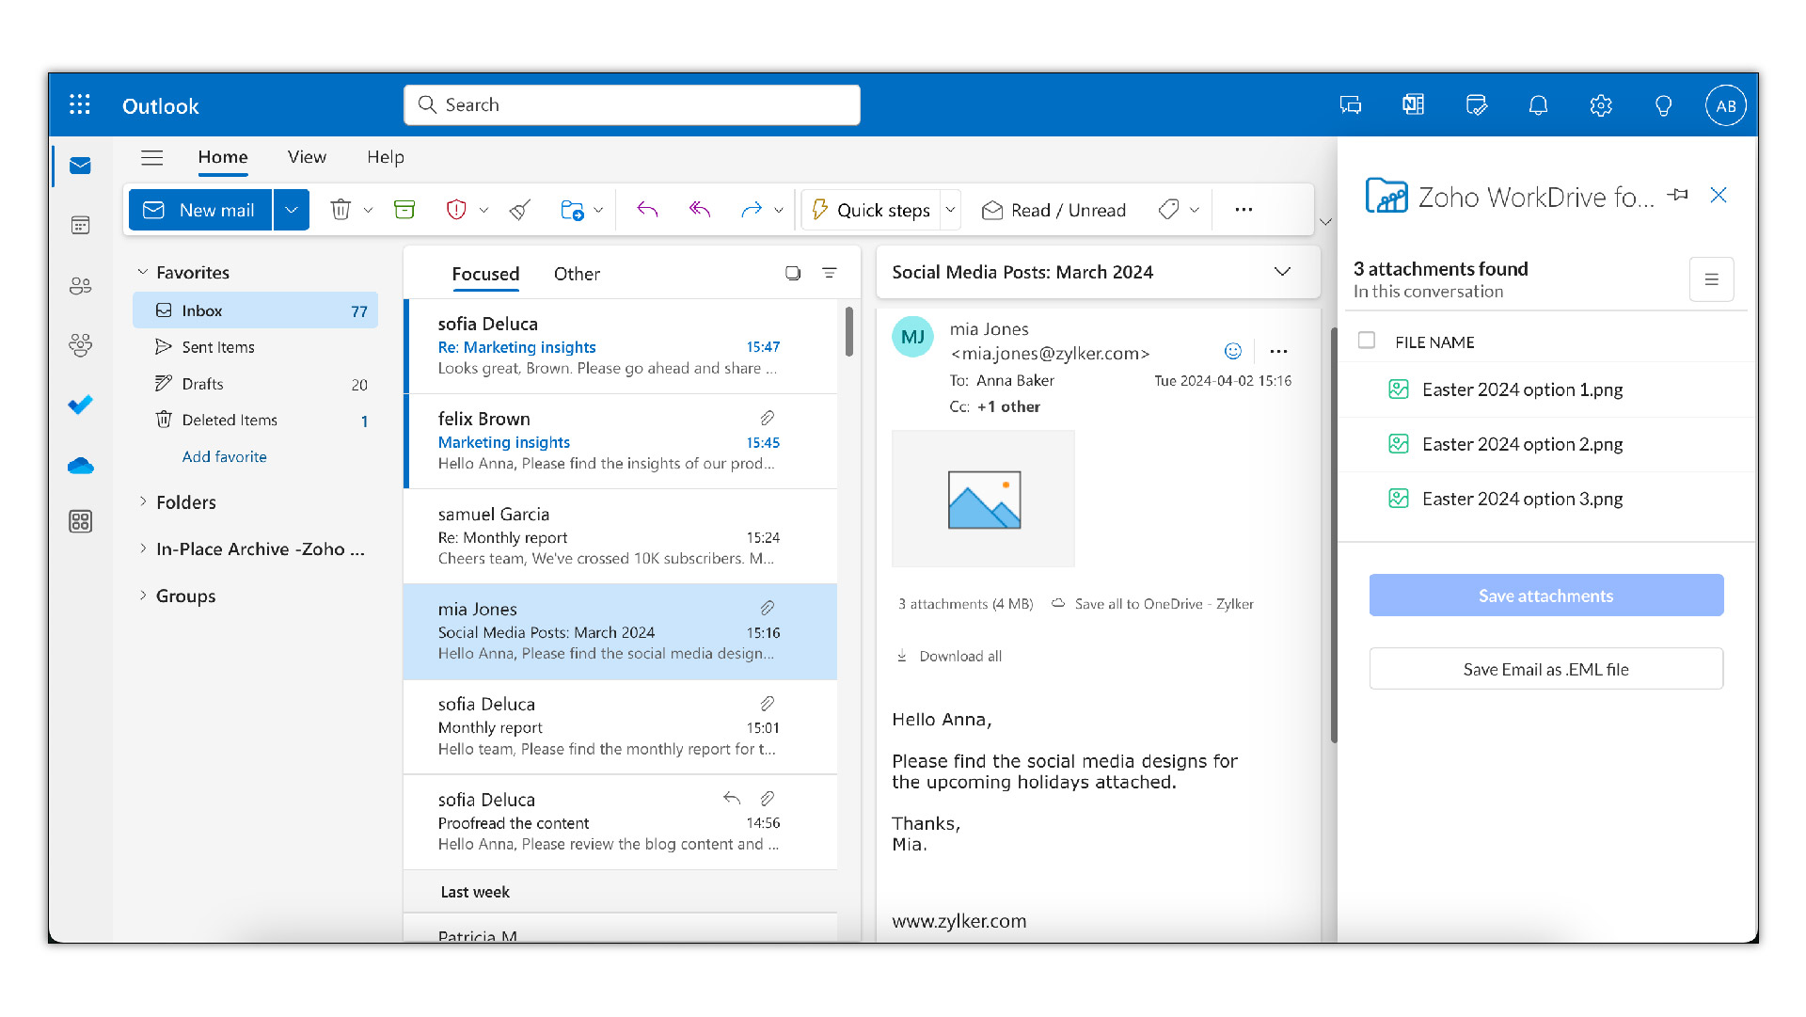This screenshot has width=1806, height=1017.
Task: Open Groups icon in the left rail
Action: [x=80, y=345]
